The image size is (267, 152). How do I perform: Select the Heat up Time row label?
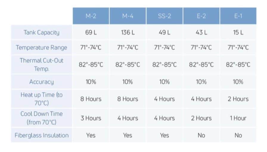pos(41,99)
